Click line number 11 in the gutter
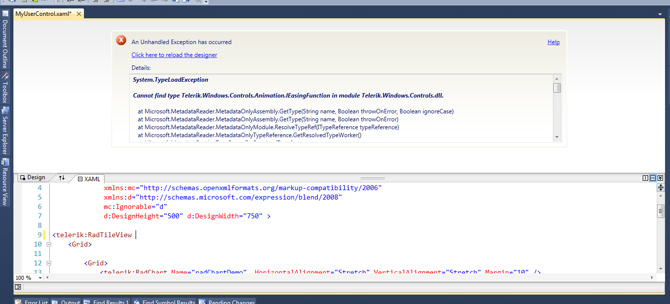 38,253
